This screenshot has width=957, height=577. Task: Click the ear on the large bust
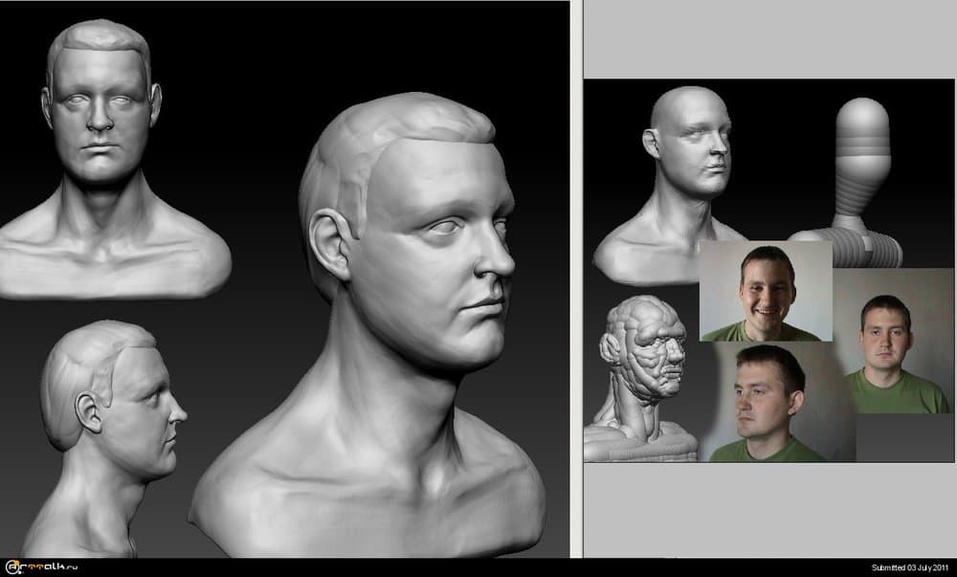point(328,242)
